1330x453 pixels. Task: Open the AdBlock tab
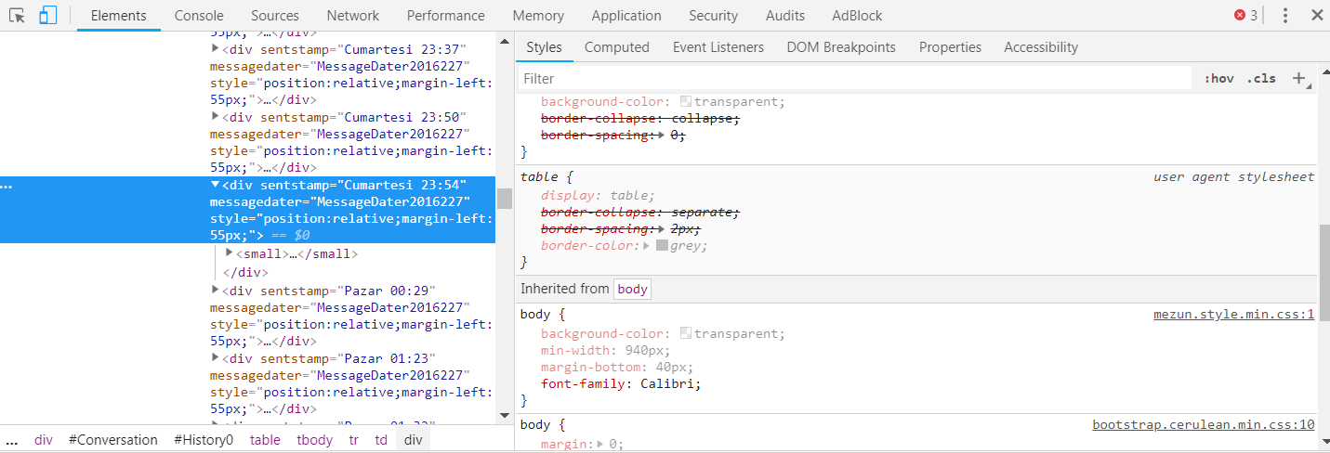pyautogui.click(x=857, y=16)
